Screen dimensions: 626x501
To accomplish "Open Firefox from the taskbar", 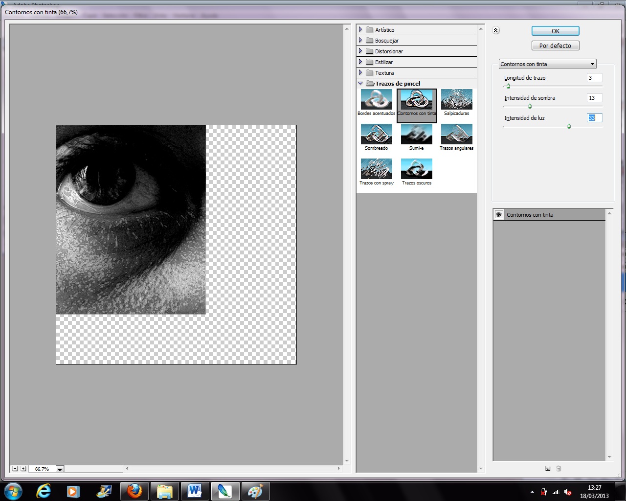I will [x=134, y=491].
